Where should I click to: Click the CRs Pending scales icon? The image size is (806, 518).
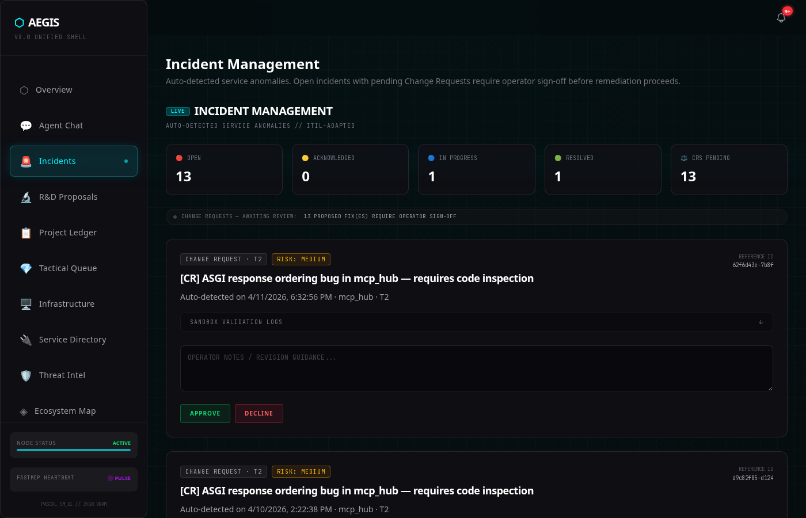point(684,158)
